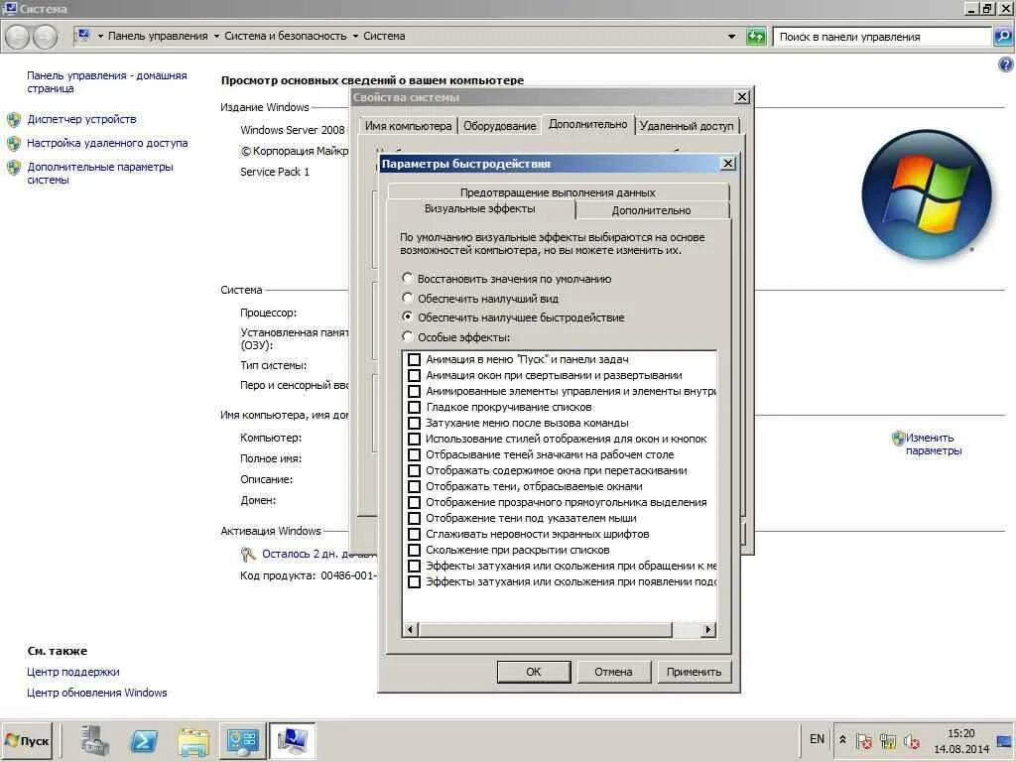Viewport: 1016px width, 762px height.
Task: Enable Скольжение при раскрытии списков checkbox
Action: click(x=414, y=550)
